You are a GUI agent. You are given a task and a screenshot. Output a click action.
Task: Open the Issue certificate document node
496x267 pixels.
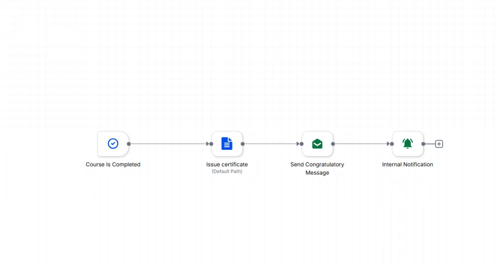point(227,144)
